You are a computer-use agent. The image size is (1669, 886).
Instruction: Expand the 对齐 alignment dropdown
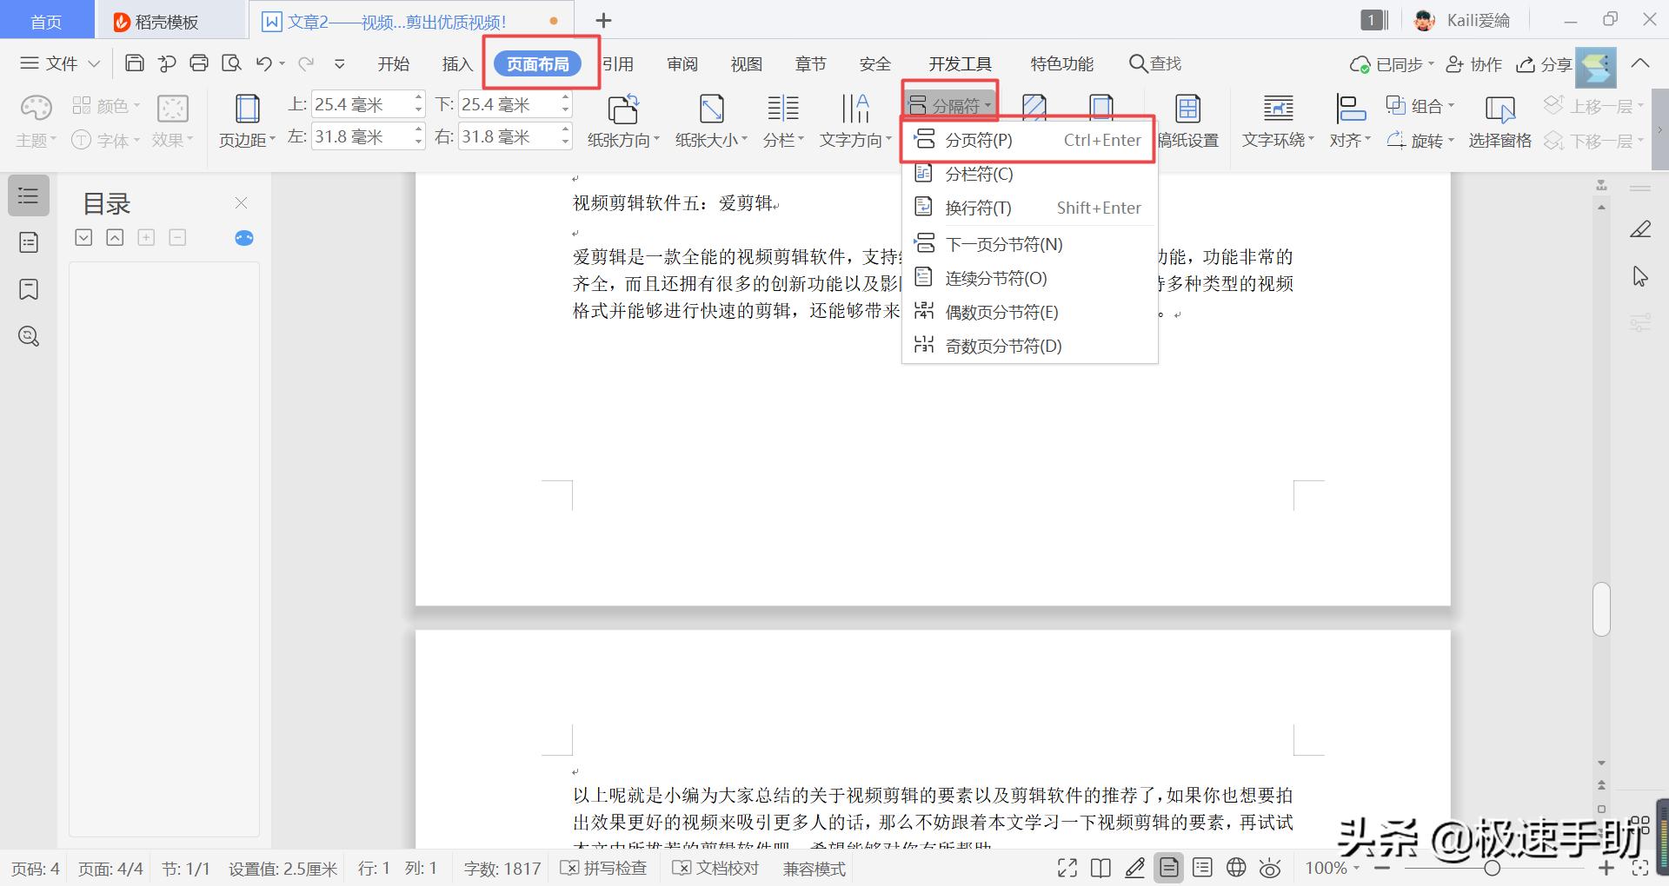[x=1349, y=140]
